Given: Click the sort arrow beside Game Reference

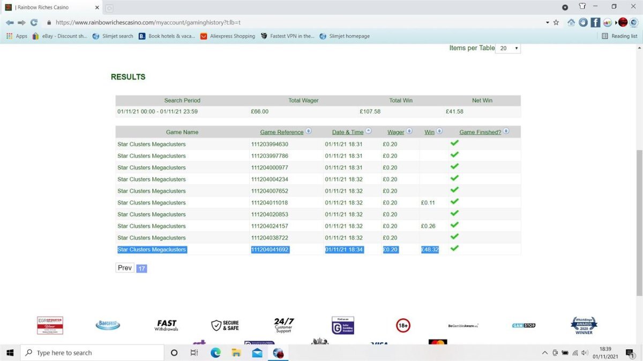Looking at the screenshot, I should [x=309, y=132].
